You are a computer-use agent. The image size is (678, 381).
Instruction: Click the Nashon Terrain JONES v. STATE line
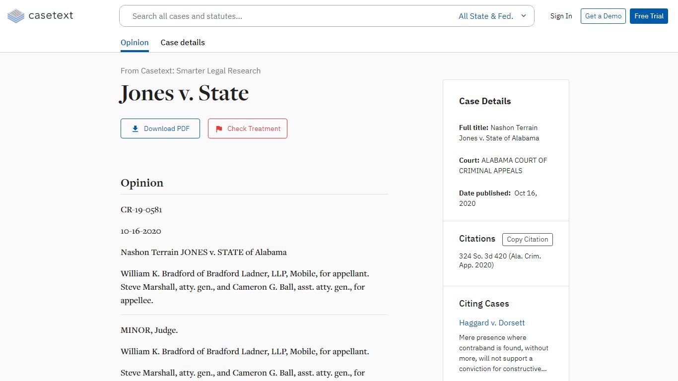point(203,252)
